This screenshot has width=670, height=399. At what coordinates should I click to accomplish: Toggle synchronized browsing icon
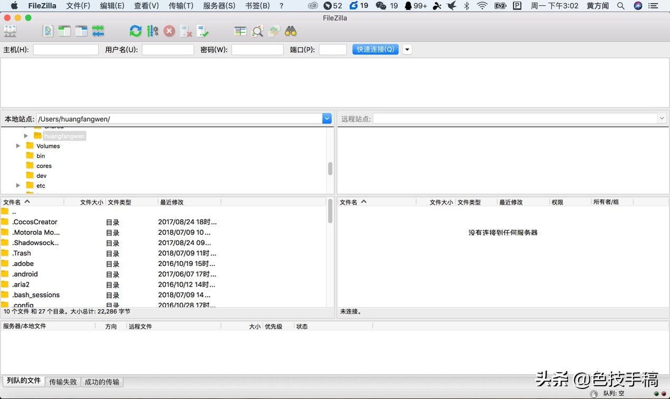click(274, 32)
